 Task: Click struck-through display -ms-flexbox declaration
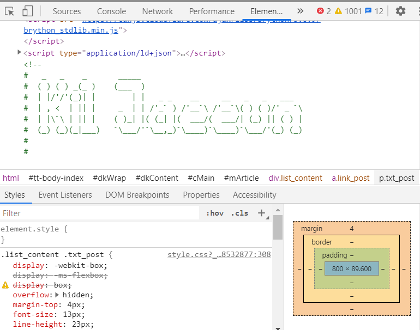[x=60, y=275]
